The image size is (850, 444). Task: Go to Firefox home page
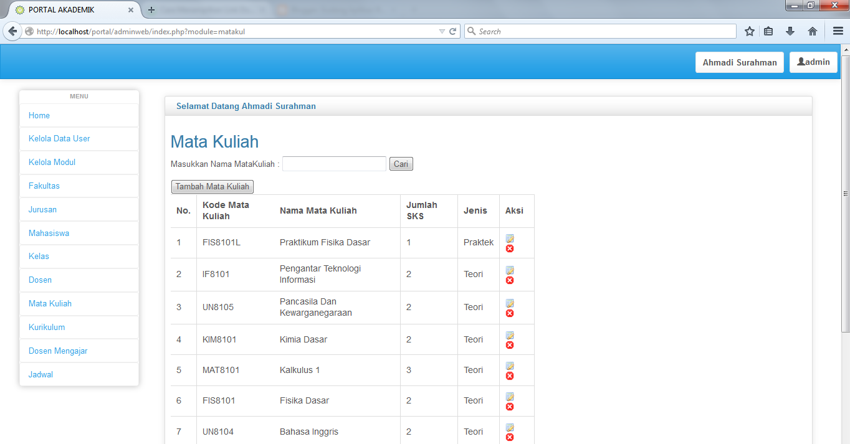tap(812, 31)
